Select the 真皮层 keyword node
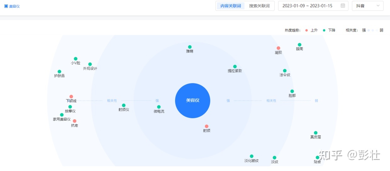The height and width of the screenshot is (171, 390). [x=315, y=133]
